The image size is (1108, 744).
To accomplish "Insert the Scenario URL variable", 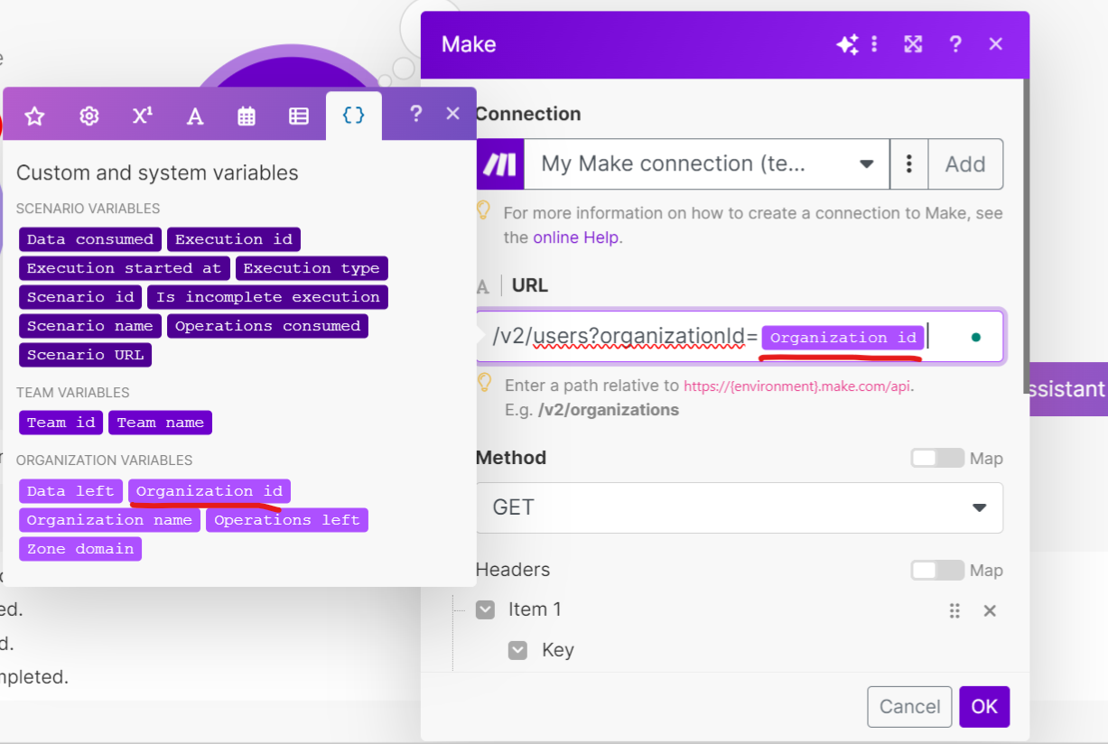I will tap(85, 355).
